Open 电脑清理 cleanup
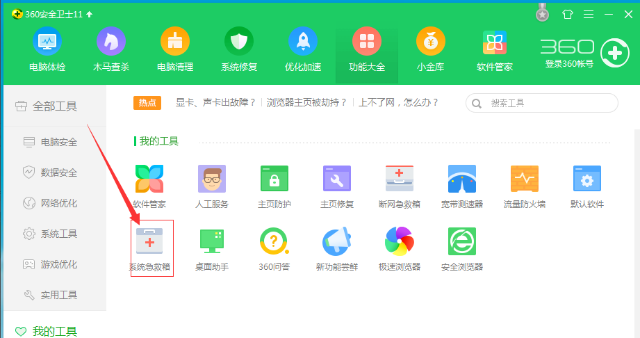640x338 pixels. [x=175, y=49]
